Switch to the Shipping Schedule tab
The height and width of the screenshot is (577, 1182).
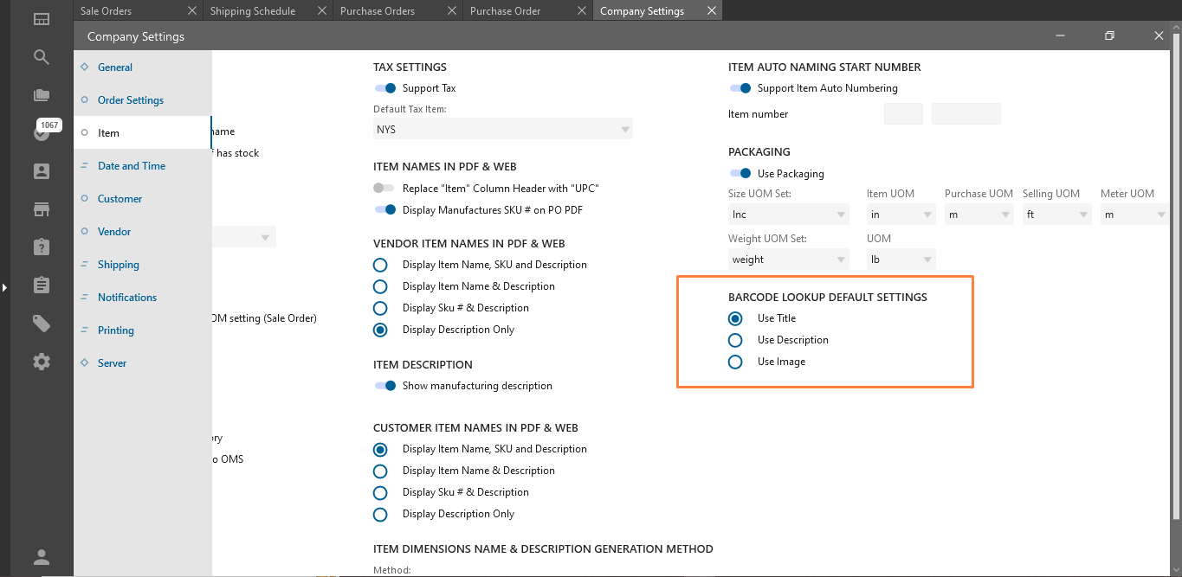[x=253, y=11]
